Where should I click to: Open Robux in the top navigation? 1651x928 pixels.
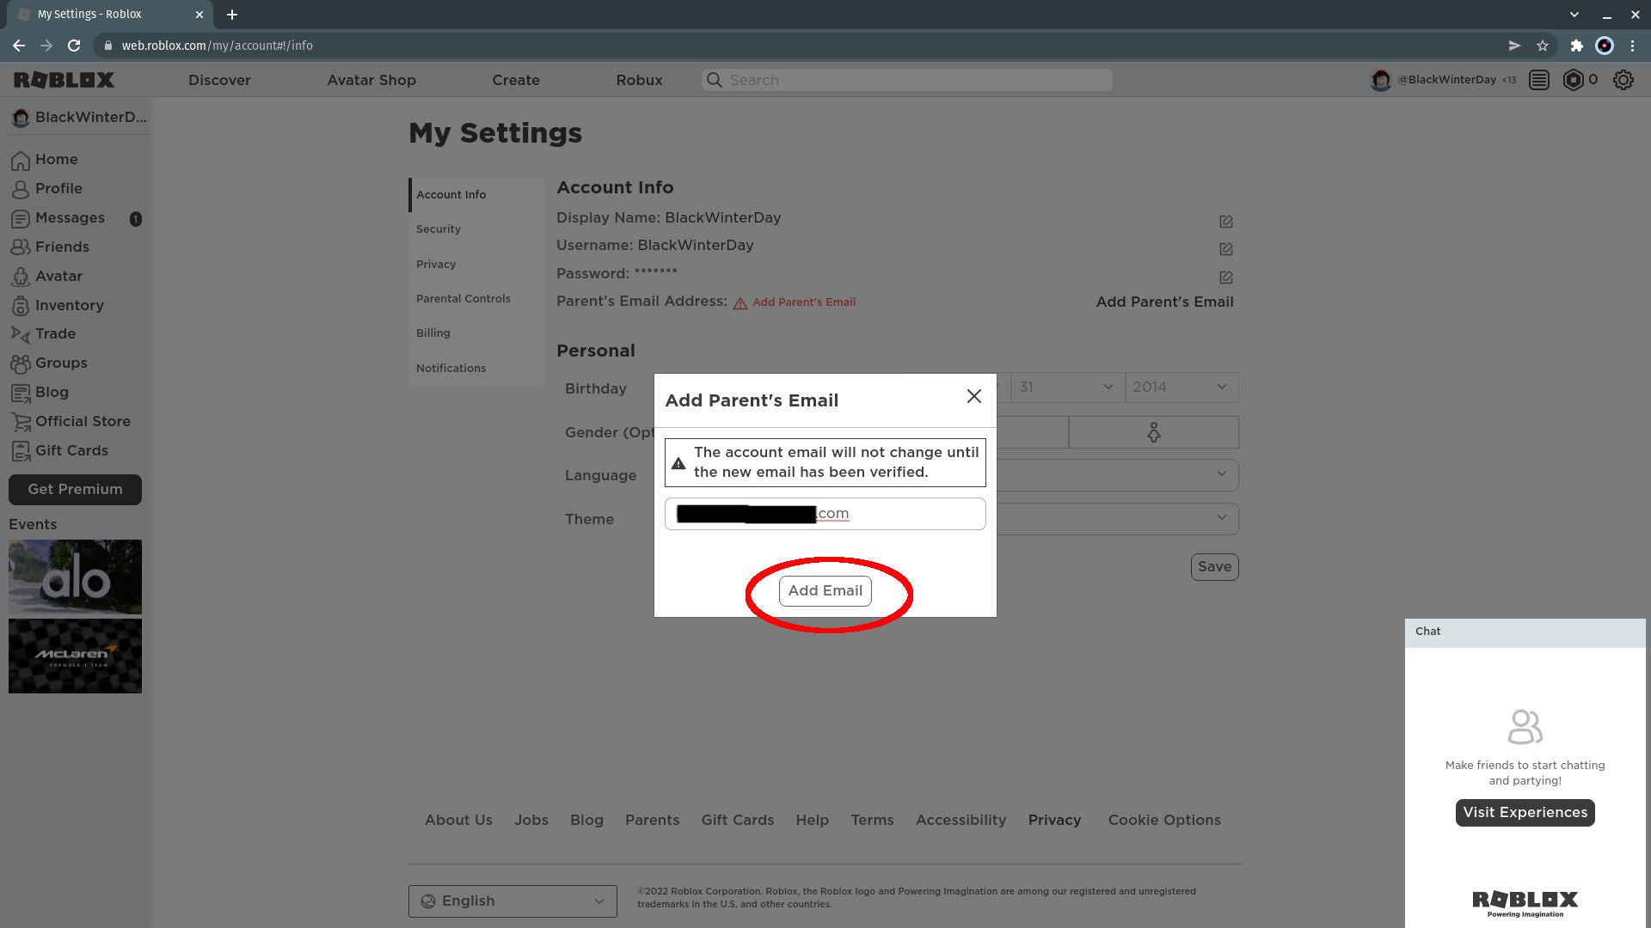[639, 80]
